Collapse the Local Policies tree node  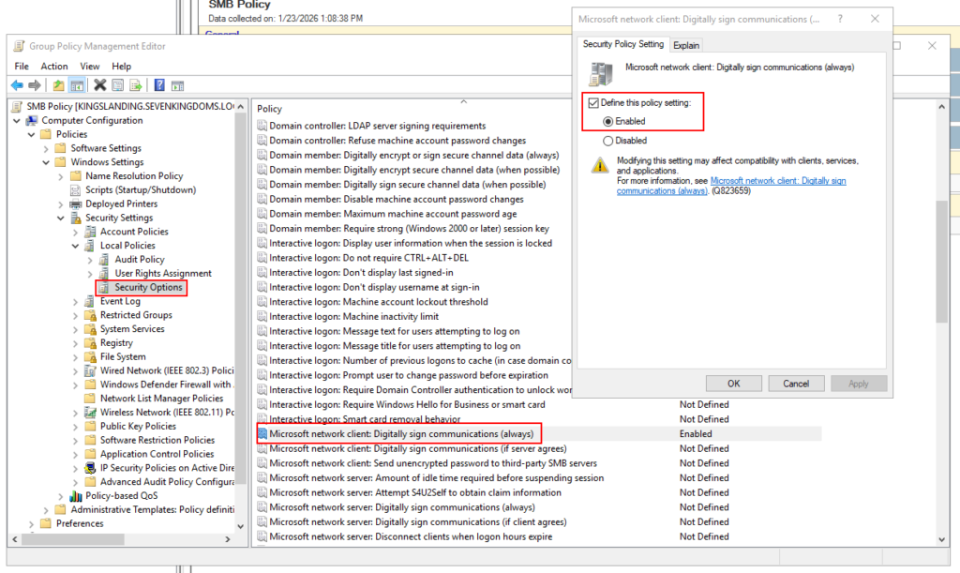76,246
